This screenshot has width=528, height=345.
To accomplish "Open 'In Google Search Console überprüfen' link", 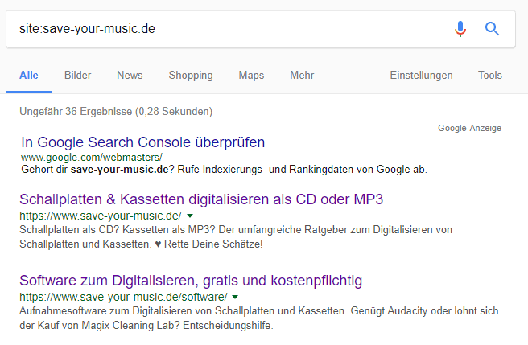I will pyautogui.click(x=142, y=142).
